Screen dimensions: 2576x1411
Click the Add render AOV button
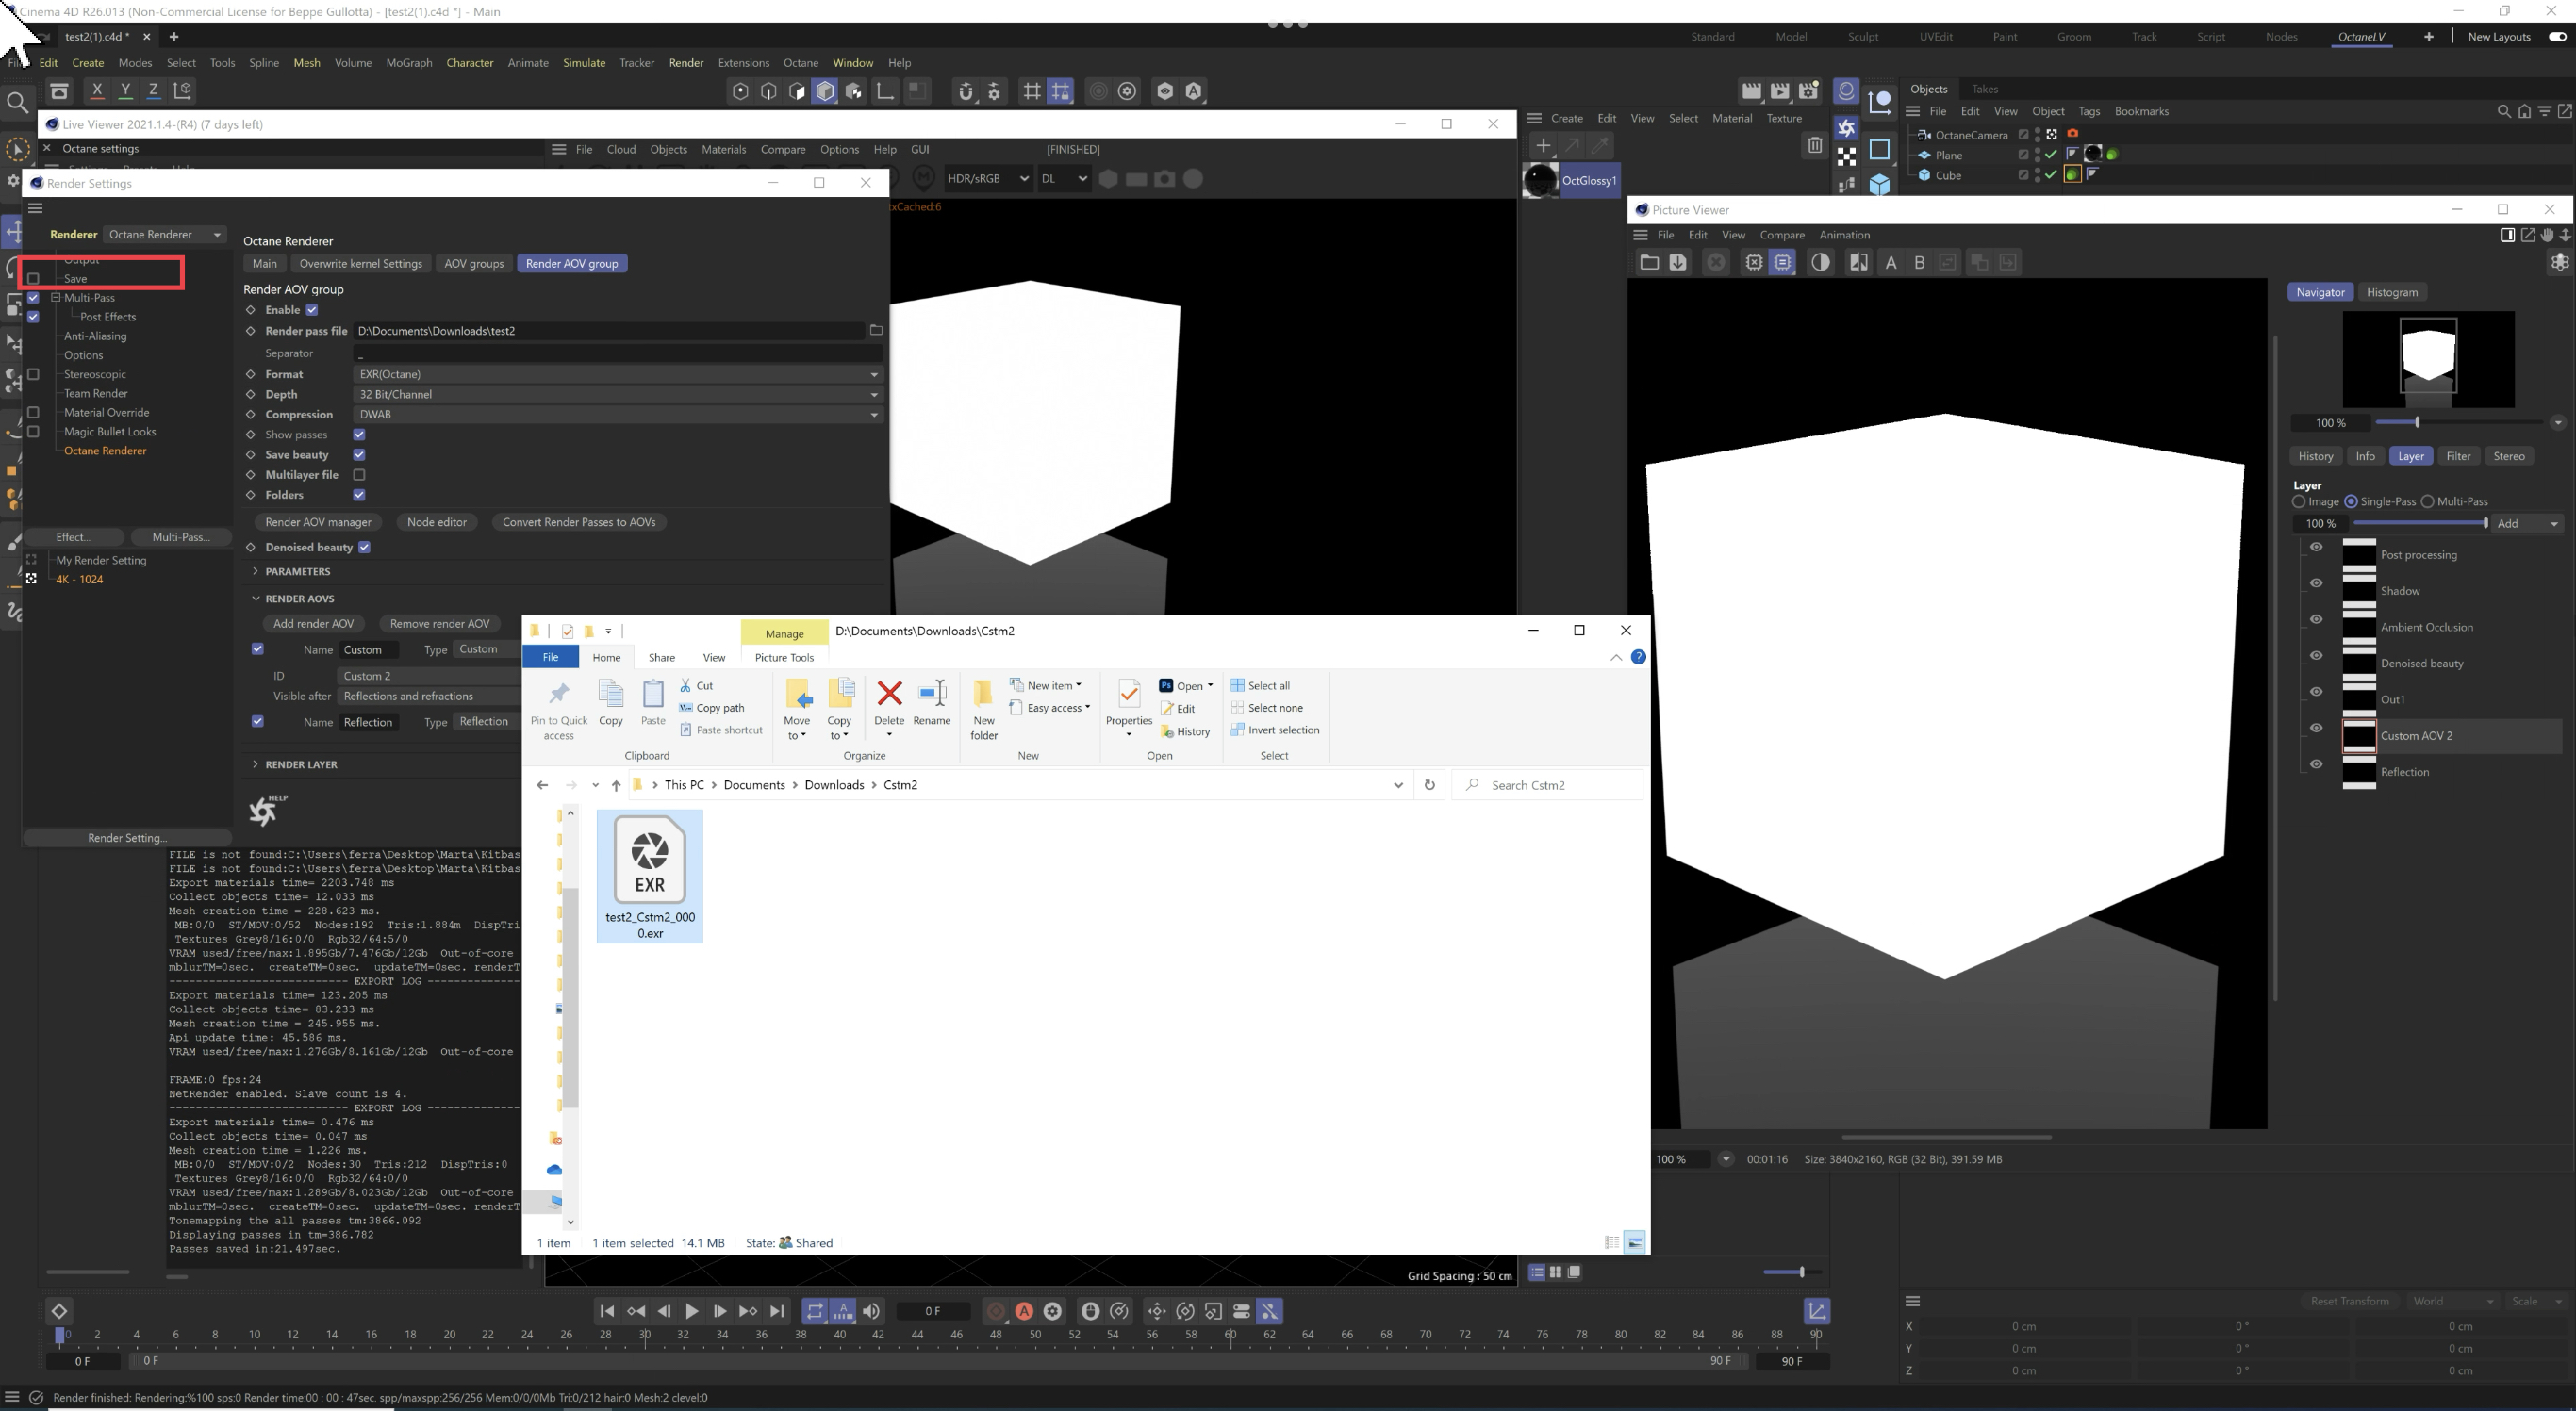pyautogui.click(x=313, y=624)
